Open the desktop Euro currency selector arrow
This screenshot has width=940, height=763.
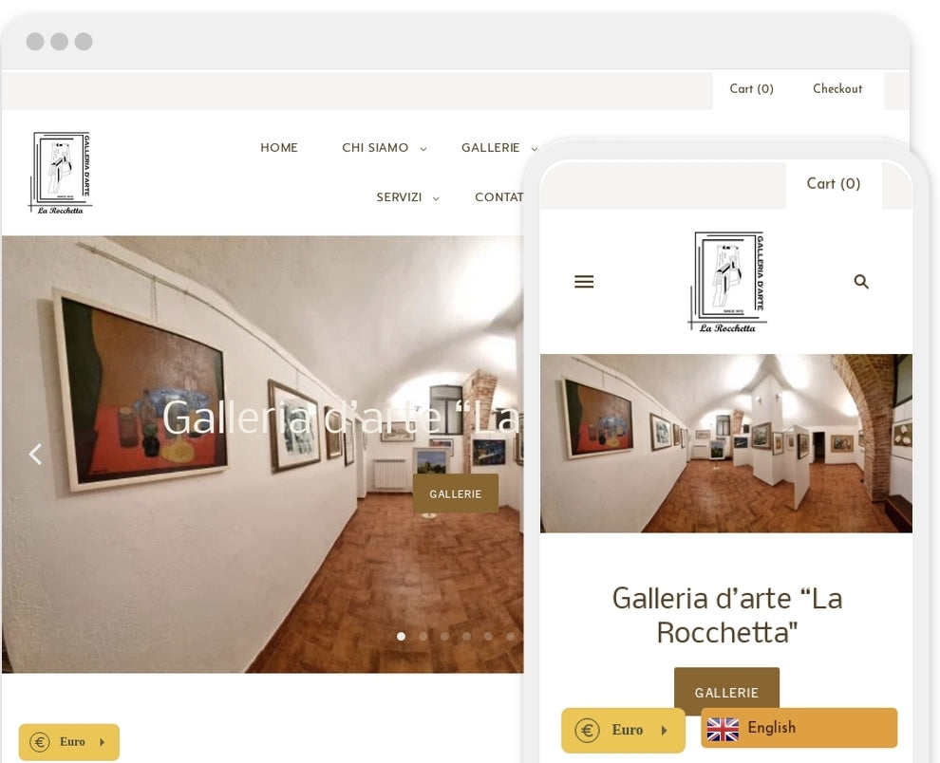103,742
